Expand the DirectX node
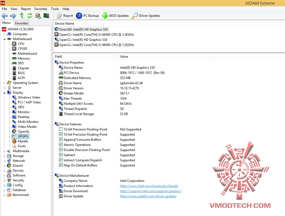285x216 pixels. click(x=4, y=166)
